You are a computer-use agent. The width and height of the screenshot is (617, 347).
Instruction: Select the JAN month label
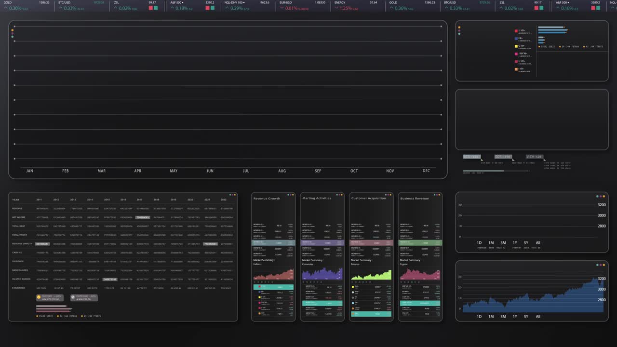29,171
